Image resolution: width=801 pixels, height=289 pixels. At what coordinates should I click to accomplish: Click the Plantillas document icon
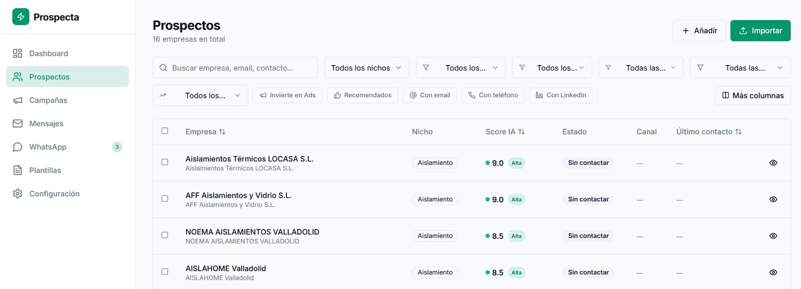tap(18, 170)
